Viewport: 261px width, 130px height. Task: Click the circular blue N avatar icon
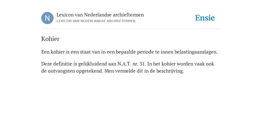[47, 18]
